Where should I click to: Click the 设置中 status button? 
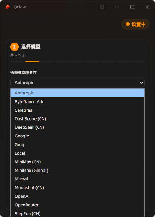(135, 24)
